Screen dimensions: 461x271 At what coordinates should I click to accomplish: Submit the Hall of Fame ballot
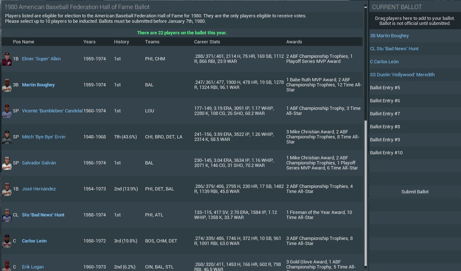click(x=415, y=192)
